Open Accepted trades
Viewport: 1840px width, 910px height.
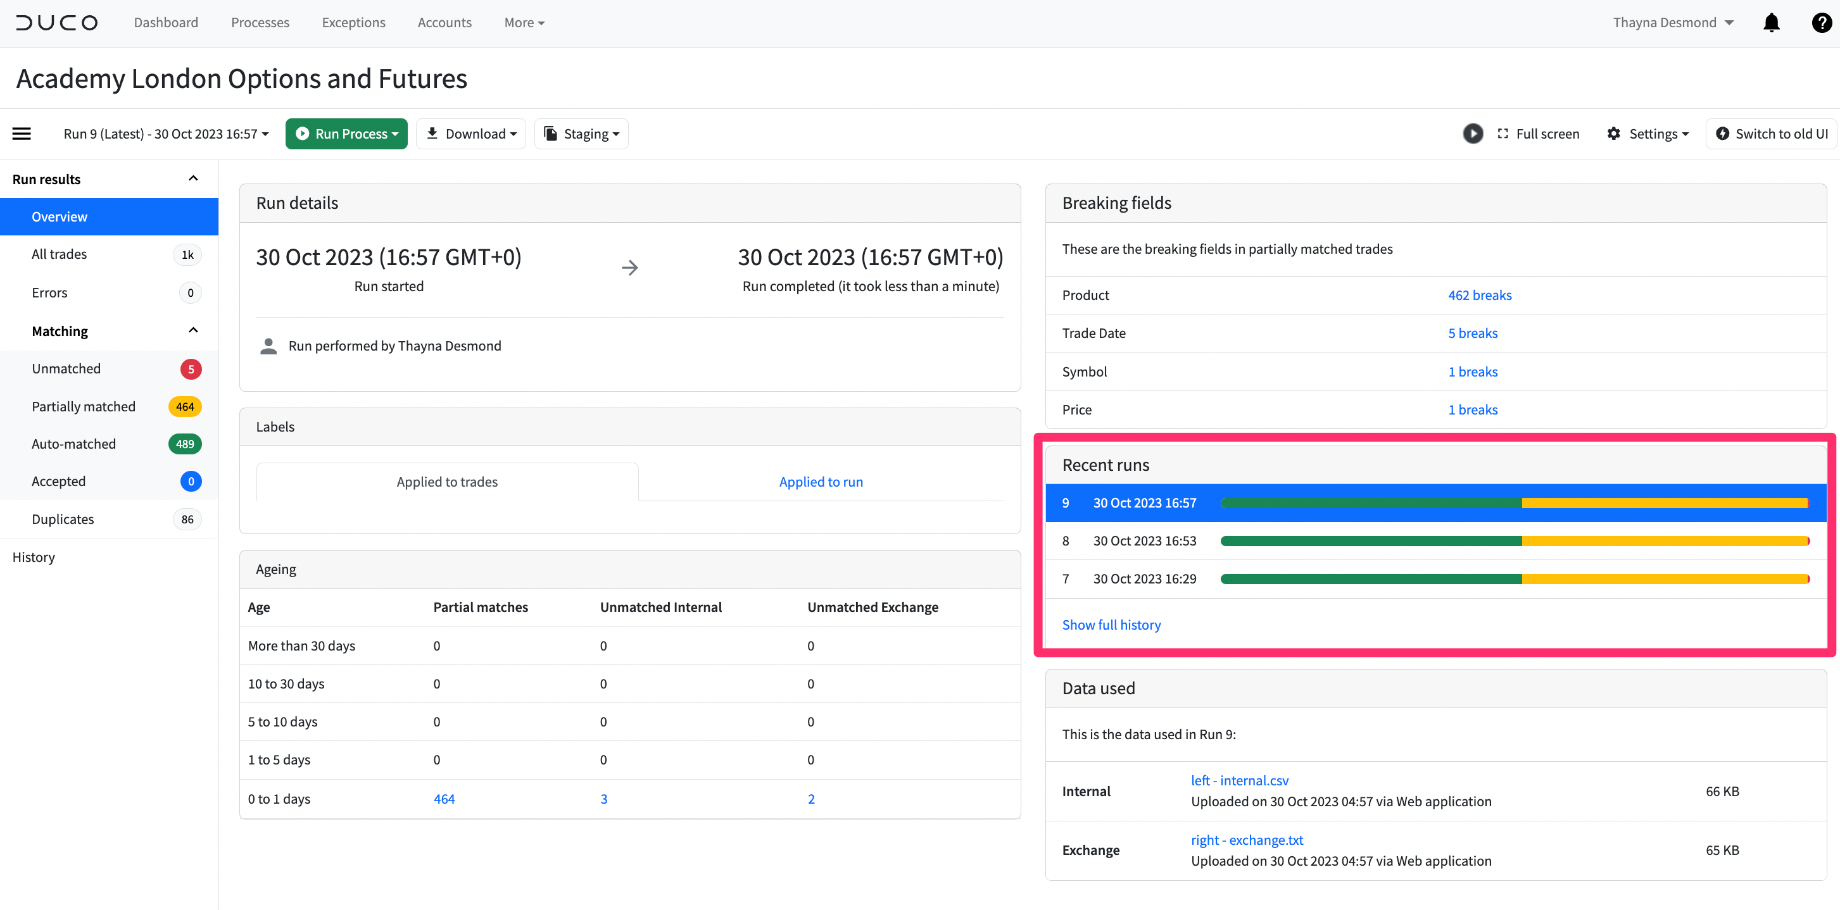110,481
